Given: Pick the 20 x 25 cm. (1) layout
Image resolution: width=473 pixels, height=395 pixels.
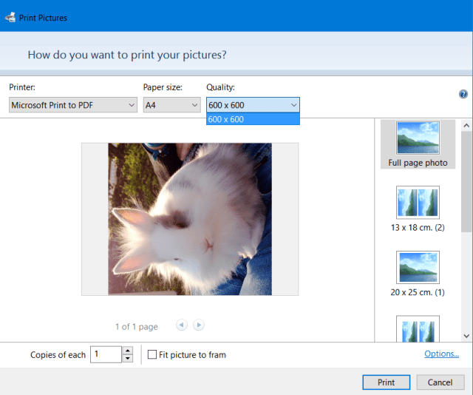Looking at the screenshot, I should pos(418,273).
